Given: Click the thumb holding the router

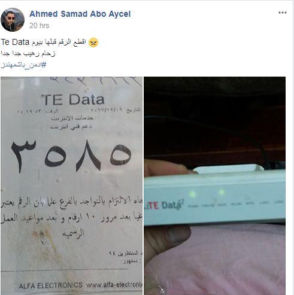Looking at the screenshot, I should tap(167, 237).
